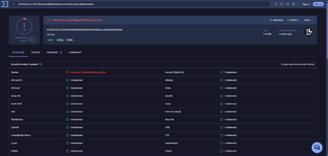The width and height of the screenshot is (328, 156).
Task: Click the 'Do you want to automate checks?' link
Action: point(298,64)
